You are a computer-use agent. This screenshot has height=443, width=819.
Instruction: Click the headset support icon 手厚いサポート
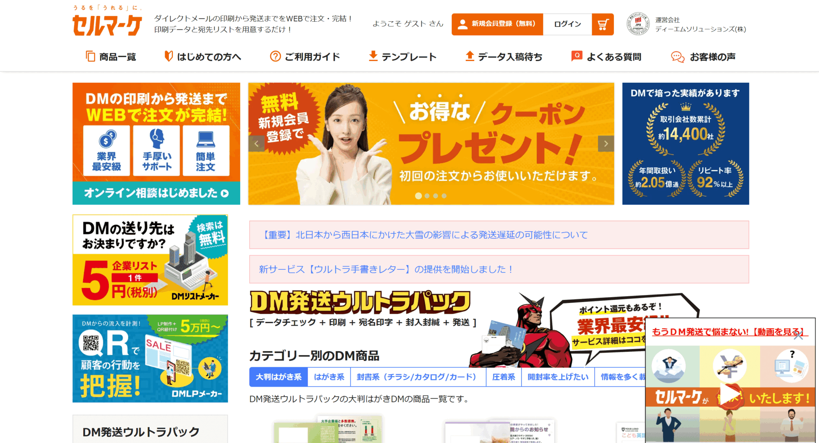coord(157,139)
